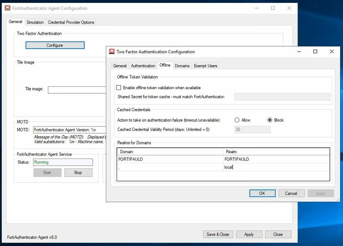Select the Offline tab
The image size is (343, 246).
pyautogui.click(x=165, y=65)
